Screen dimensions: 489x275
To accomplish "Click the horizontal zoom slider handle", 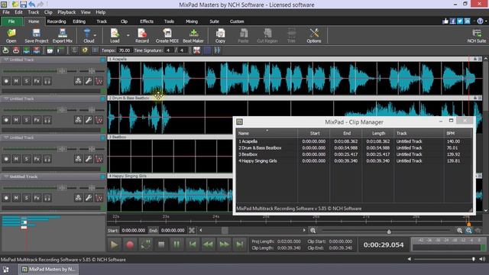I will [389, 231].
